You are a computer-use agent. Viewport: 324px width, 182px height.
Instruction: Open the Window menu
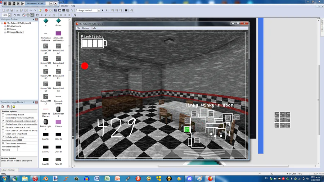(64, 6)
